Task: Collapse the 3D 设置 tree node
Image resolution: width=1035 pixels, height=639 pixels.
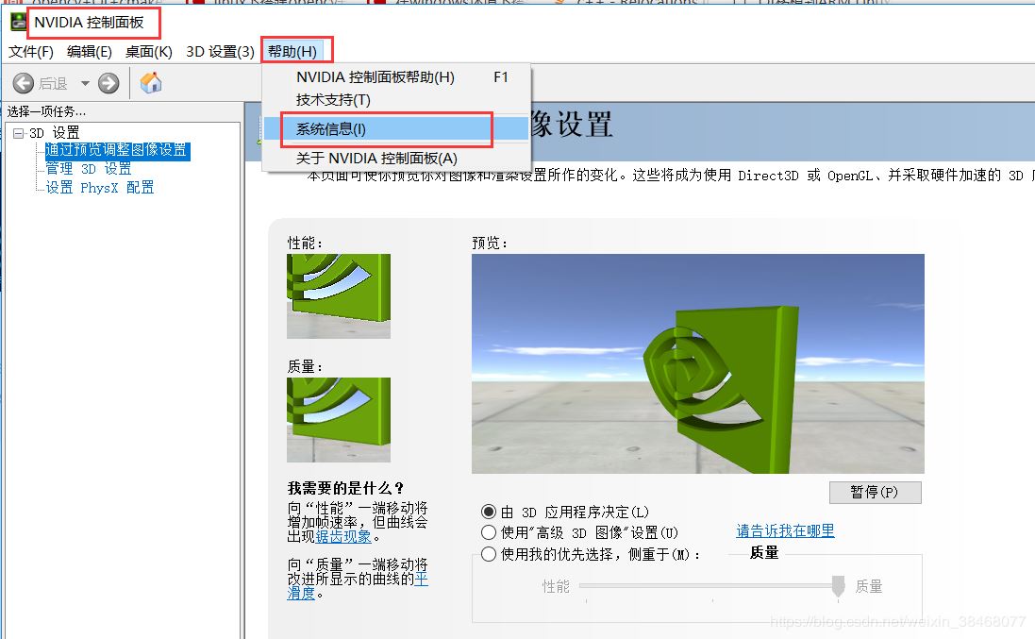Action: tap(19, 133)
